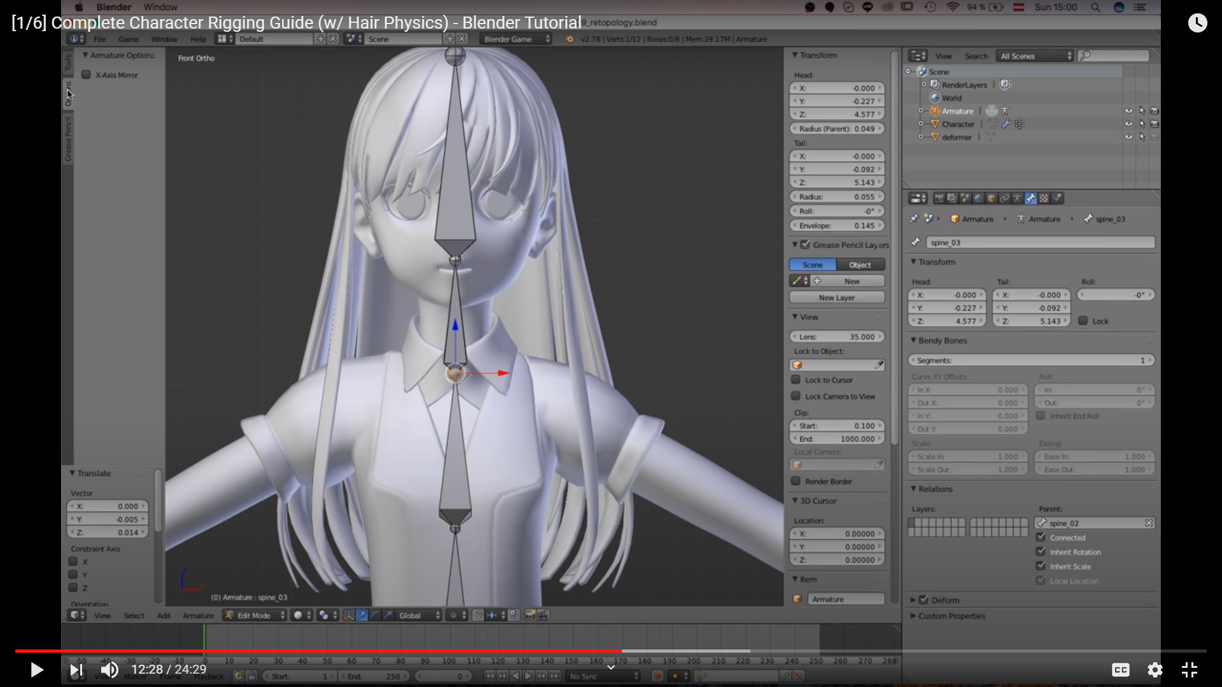Open the All Scenes outliner dropdown
The width and height of the screenshot is (1222, 687).
[x=1035, y=56]
